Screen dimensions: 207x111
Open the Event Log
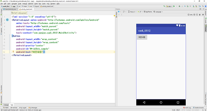click(187, 108)
